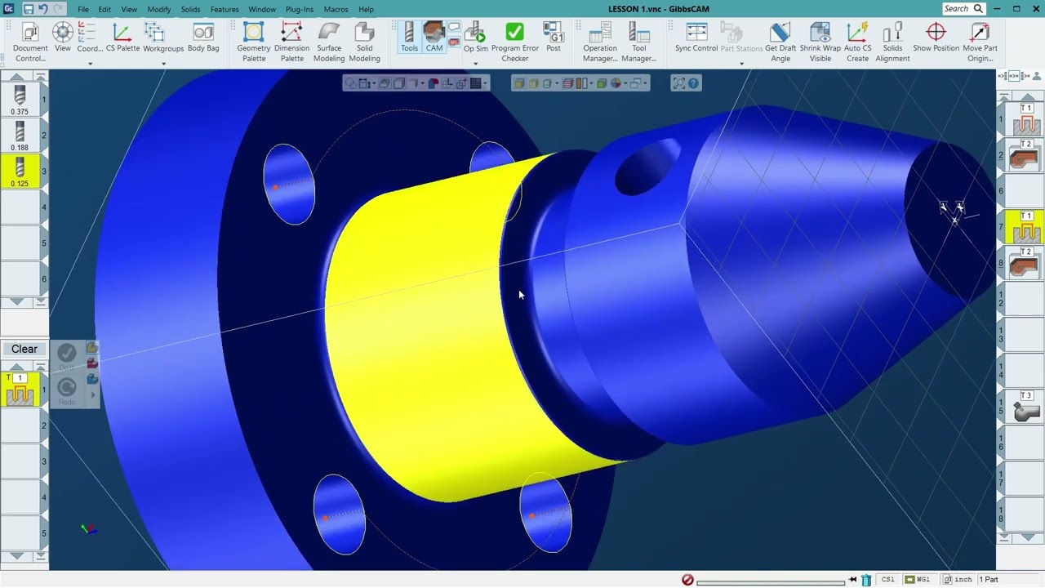Select the T2 operation tile in row 8
1045x588 pixels.
click(1026, 263)
